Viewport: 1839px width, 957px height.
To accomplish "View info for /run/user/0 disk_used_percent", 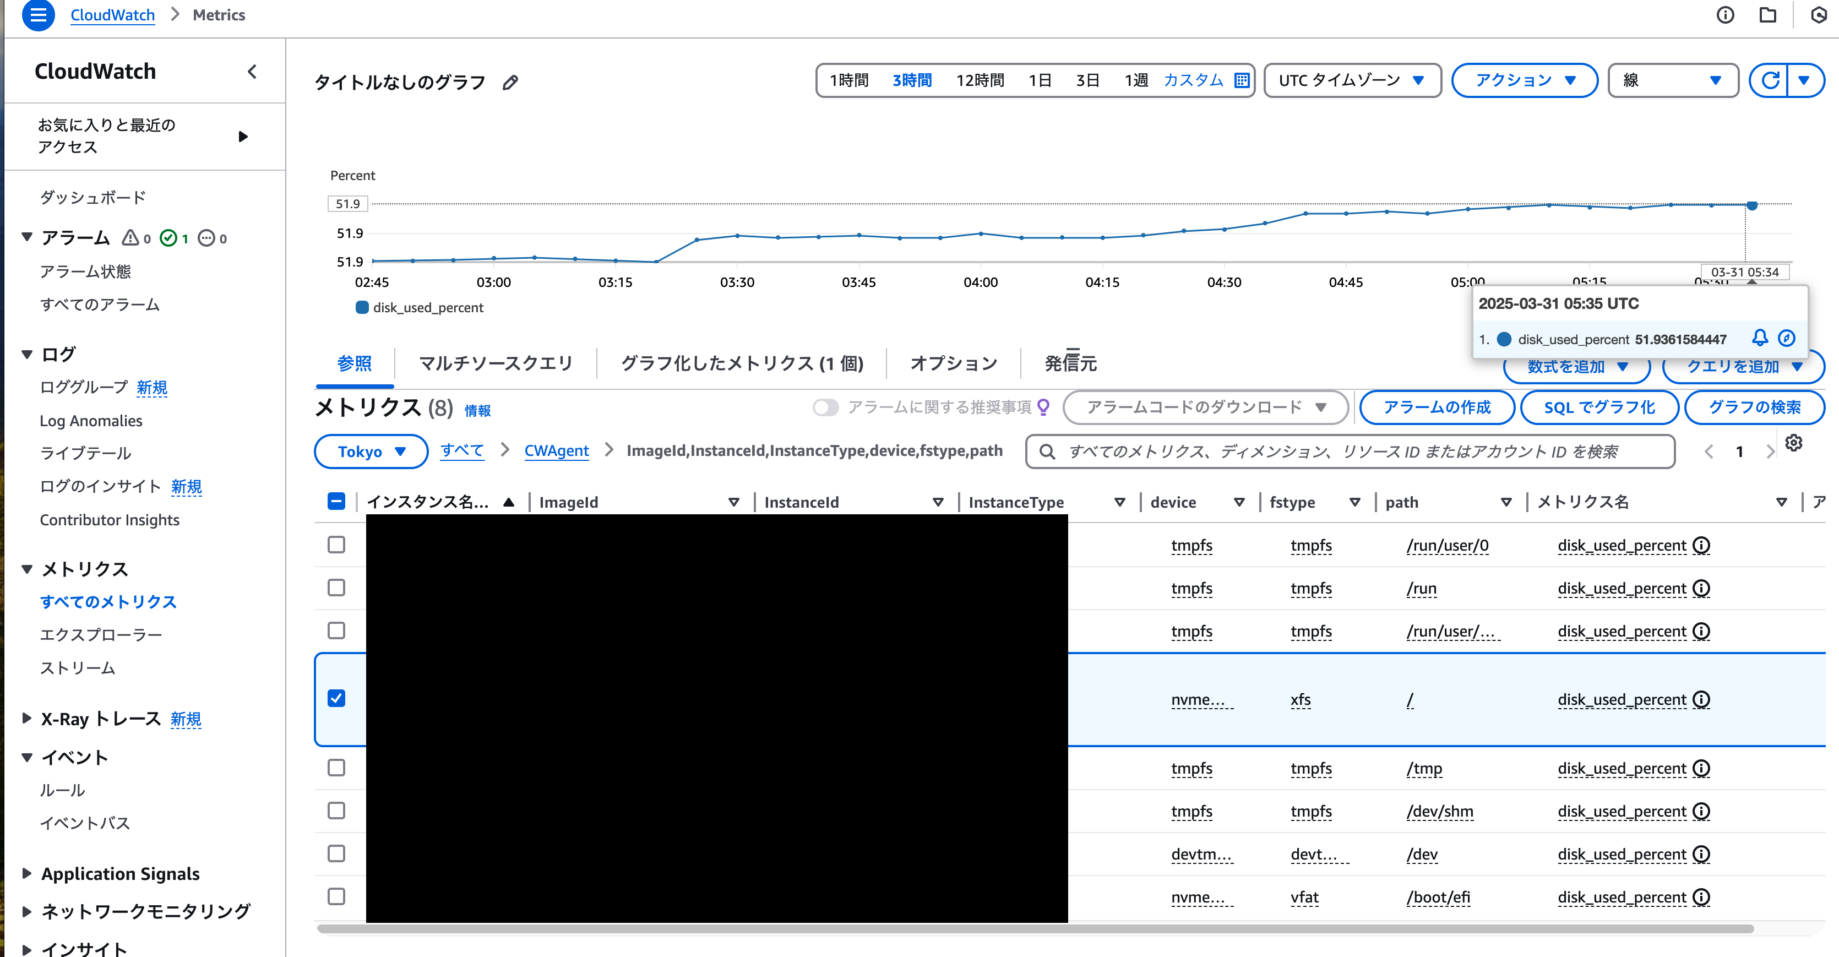I will [1702, 546].
